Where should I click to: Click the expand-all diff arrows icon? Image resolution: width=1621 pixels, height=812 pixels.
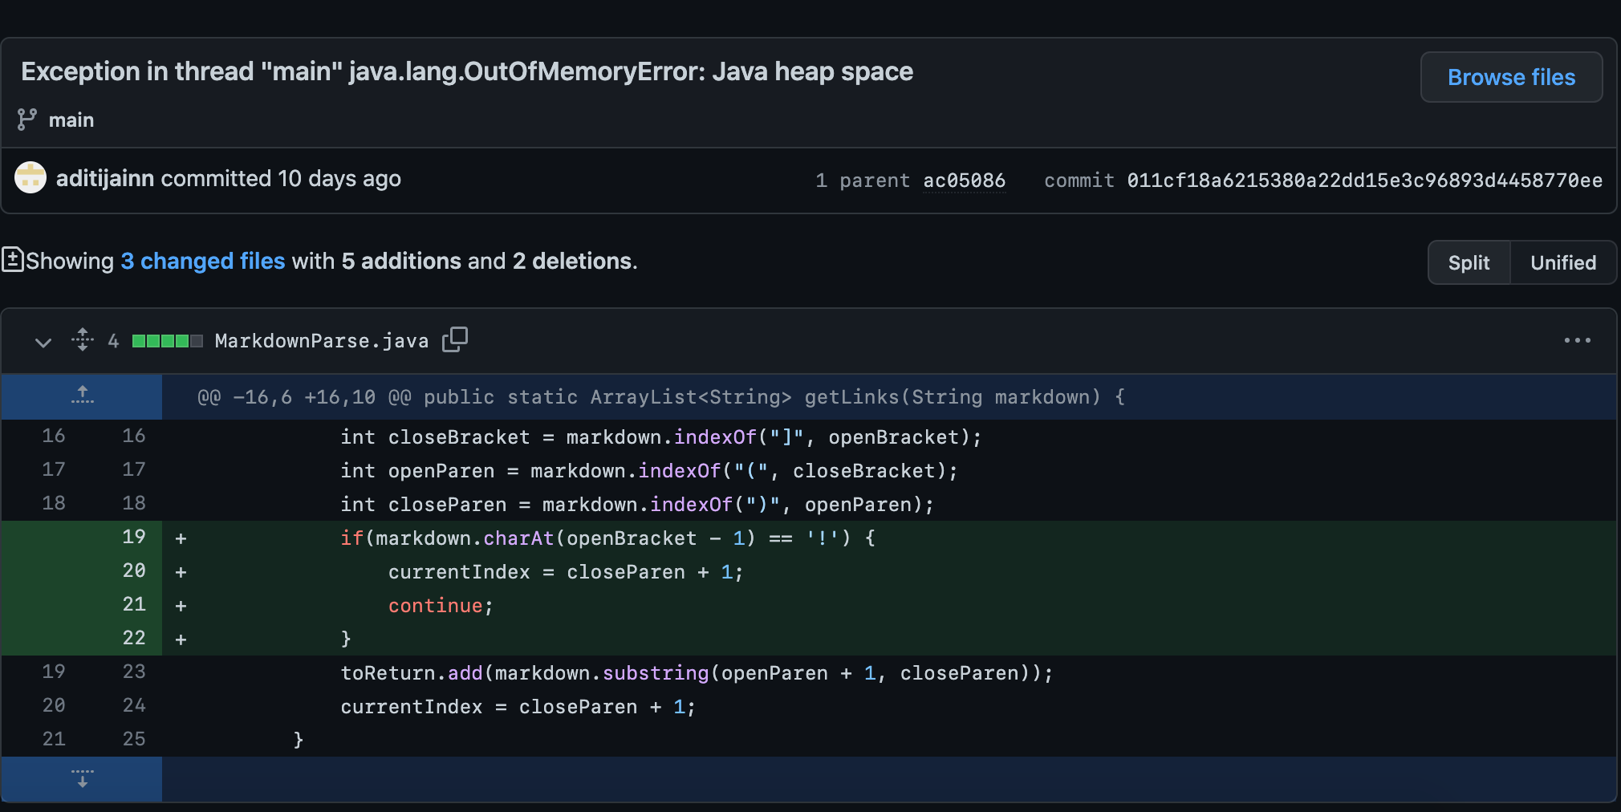tap(82, 340)
